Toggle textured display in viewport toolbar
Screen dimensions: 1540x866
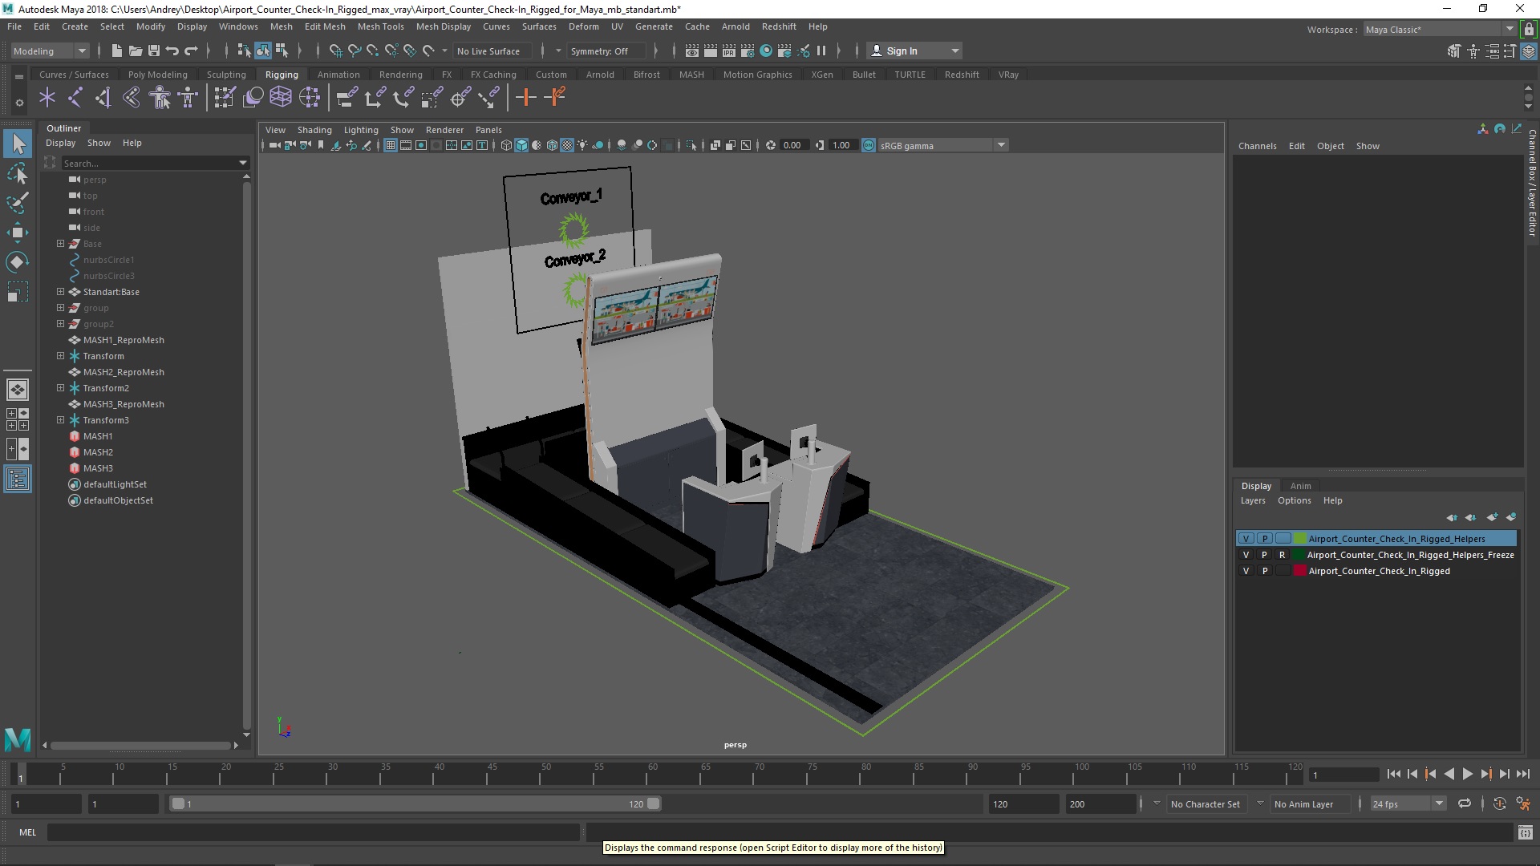click(x=567, y=145)
